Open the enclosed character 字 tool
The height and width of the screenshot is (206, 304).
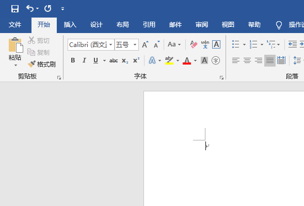pos(216,60)
